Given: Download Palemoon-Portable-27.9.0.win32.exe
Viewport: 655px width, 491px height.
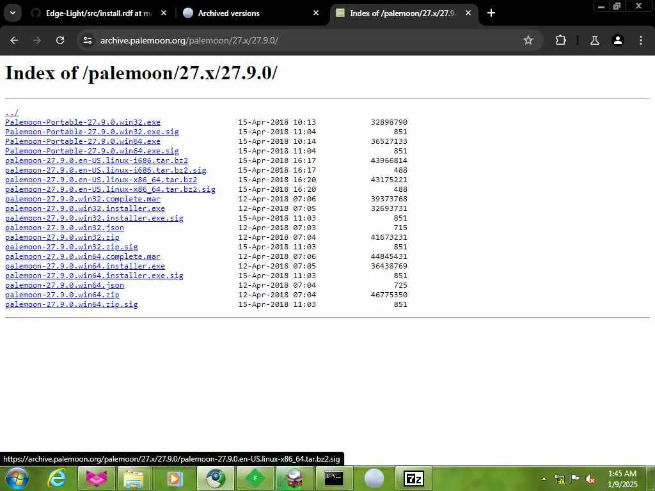Looking at the screenshot, I should (x=83, y=122).
